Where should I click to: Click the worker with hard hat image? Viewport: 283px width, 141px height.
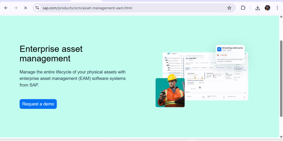click(170, 91)
